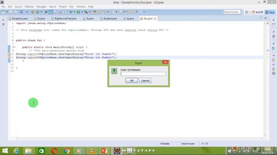Click the New Java Class green C icon
The width and height of the screenshot is (277, 155).
(x=38, y=12)
